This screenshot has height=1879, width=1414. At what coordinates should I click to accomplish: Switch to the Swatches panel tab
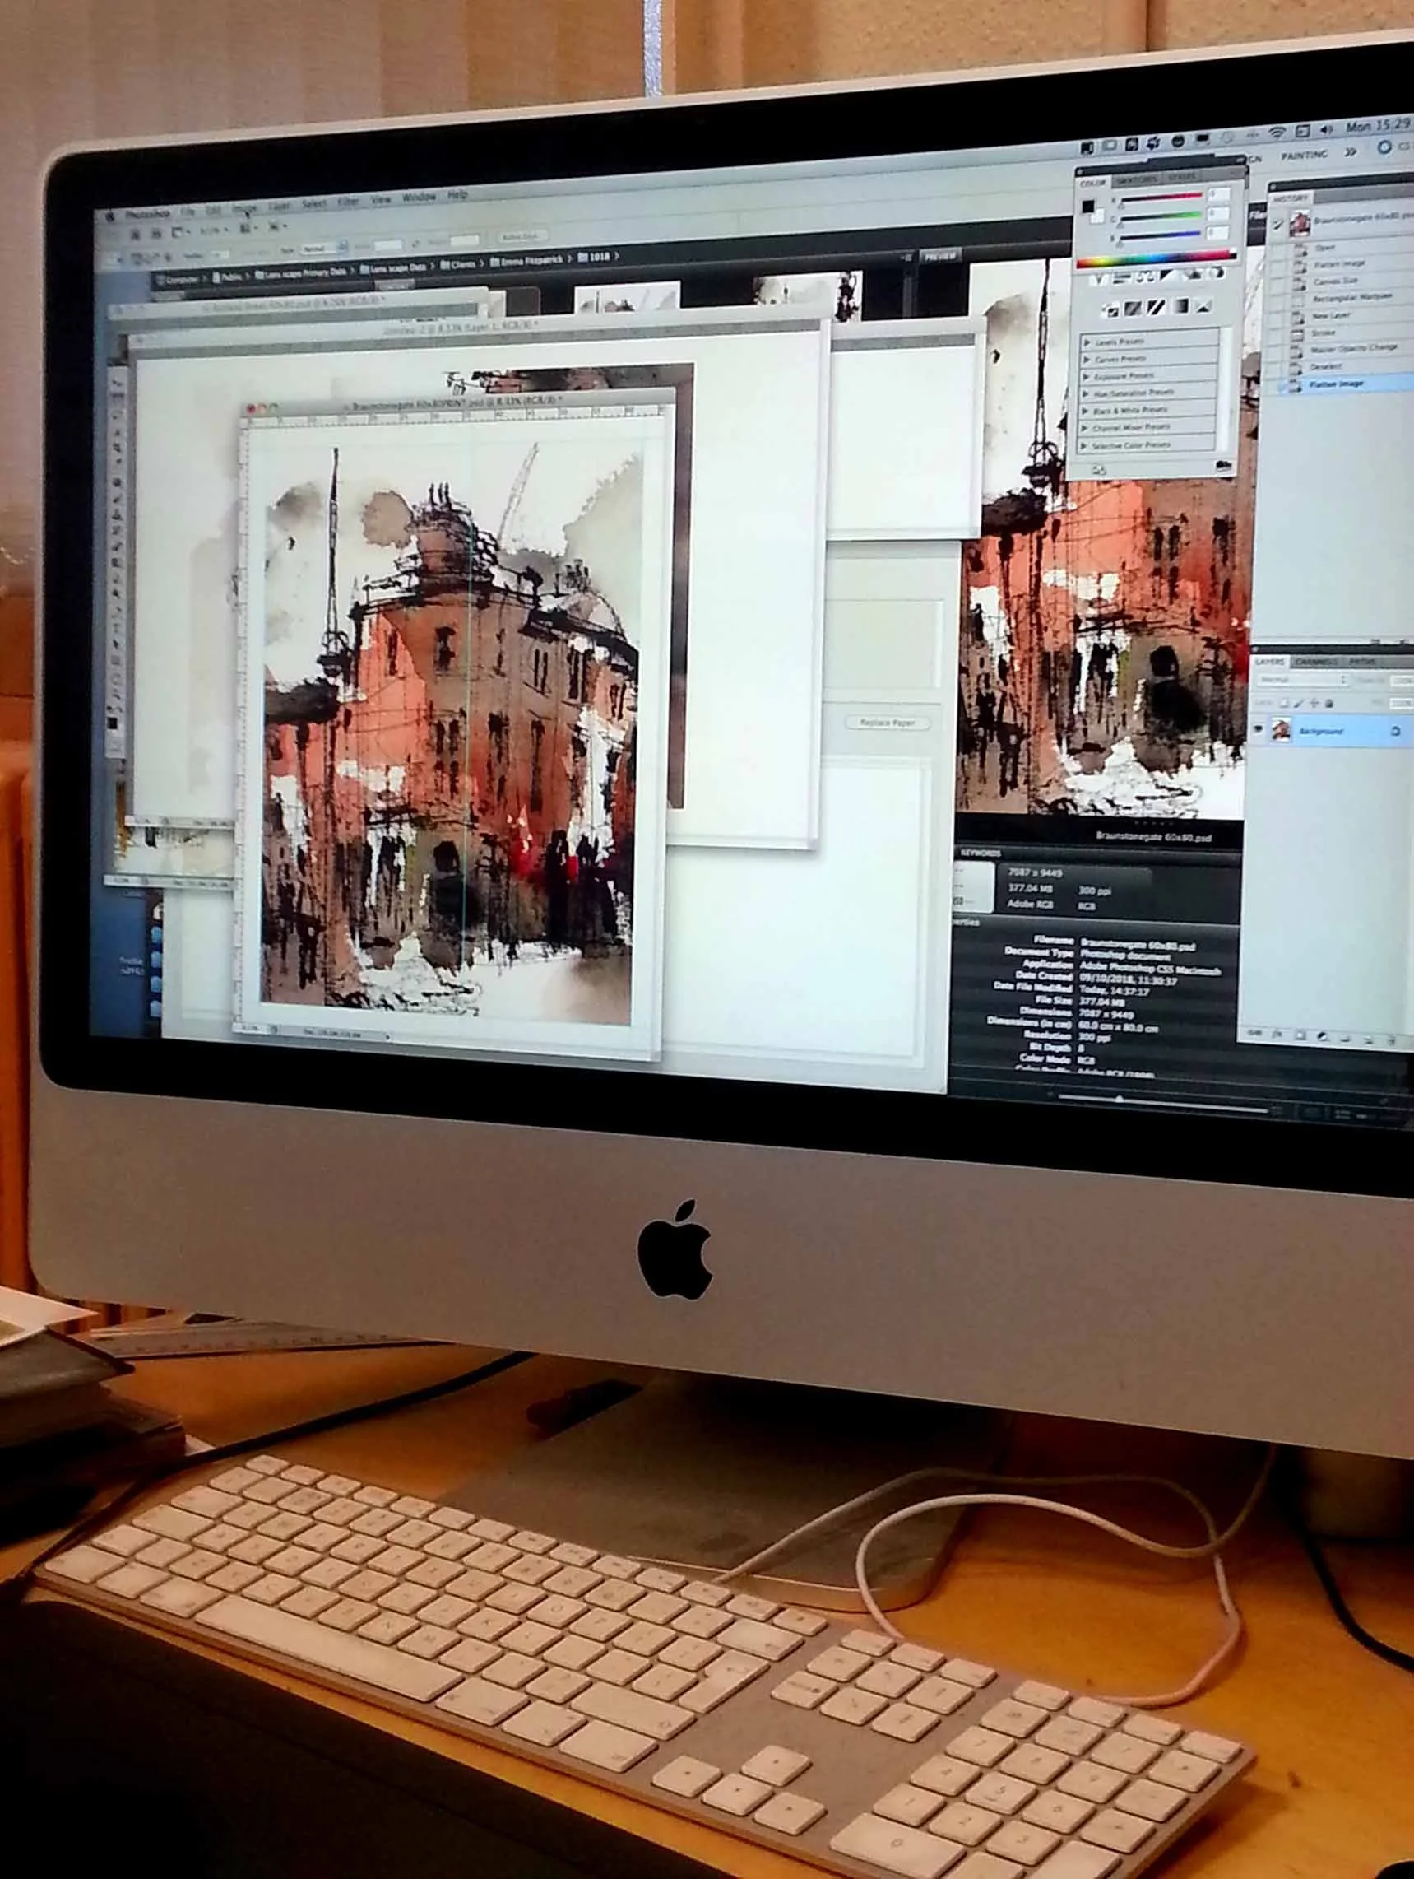[1137, 181]
